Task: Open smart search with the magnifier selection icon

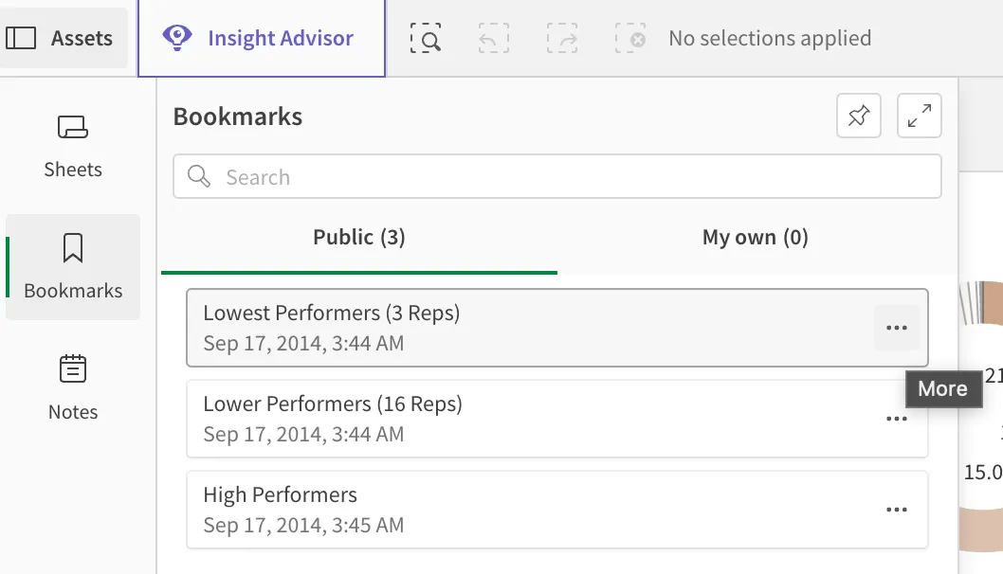Action: [x=426, y=38]
